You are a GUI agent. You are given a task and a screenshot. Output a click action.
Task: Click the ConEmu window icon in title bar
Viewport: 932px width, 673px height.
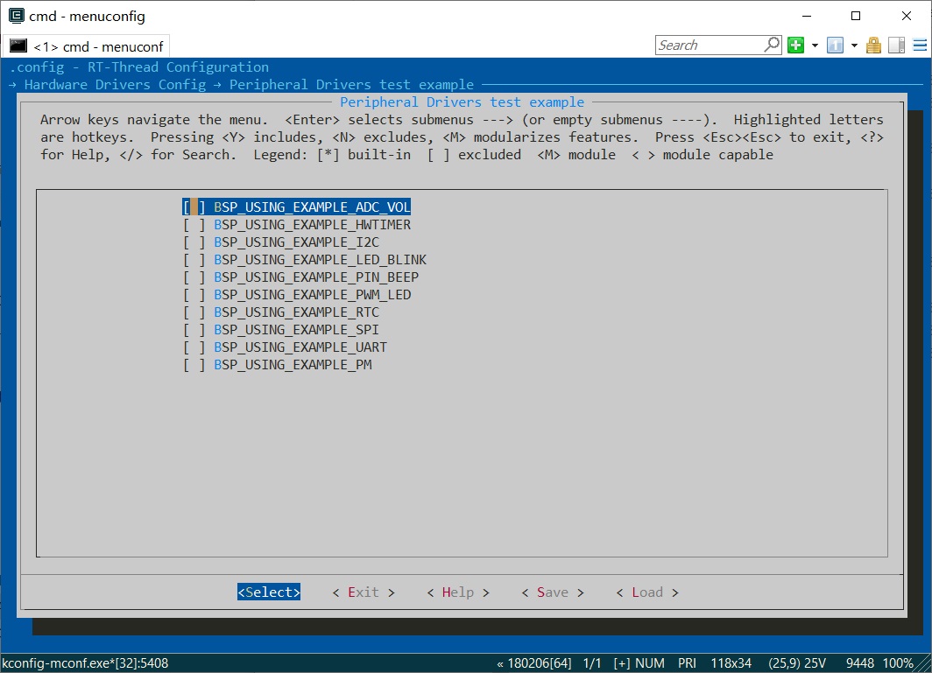[x=15, y=16]
